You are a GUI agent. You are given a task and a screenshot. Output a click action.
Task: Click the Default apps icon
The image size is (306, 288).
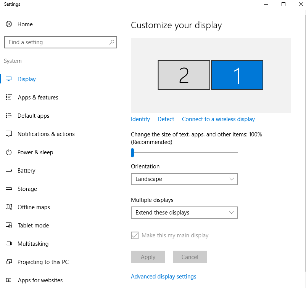tap(9, 115)
